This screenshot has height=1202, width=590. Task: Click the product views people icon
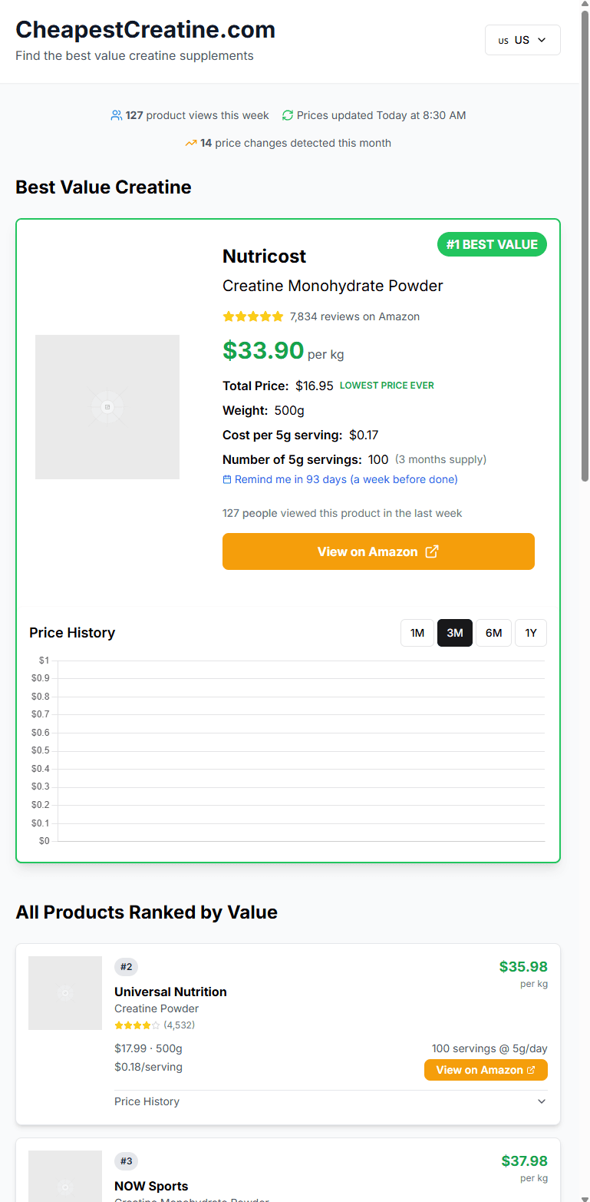[116, 114]
